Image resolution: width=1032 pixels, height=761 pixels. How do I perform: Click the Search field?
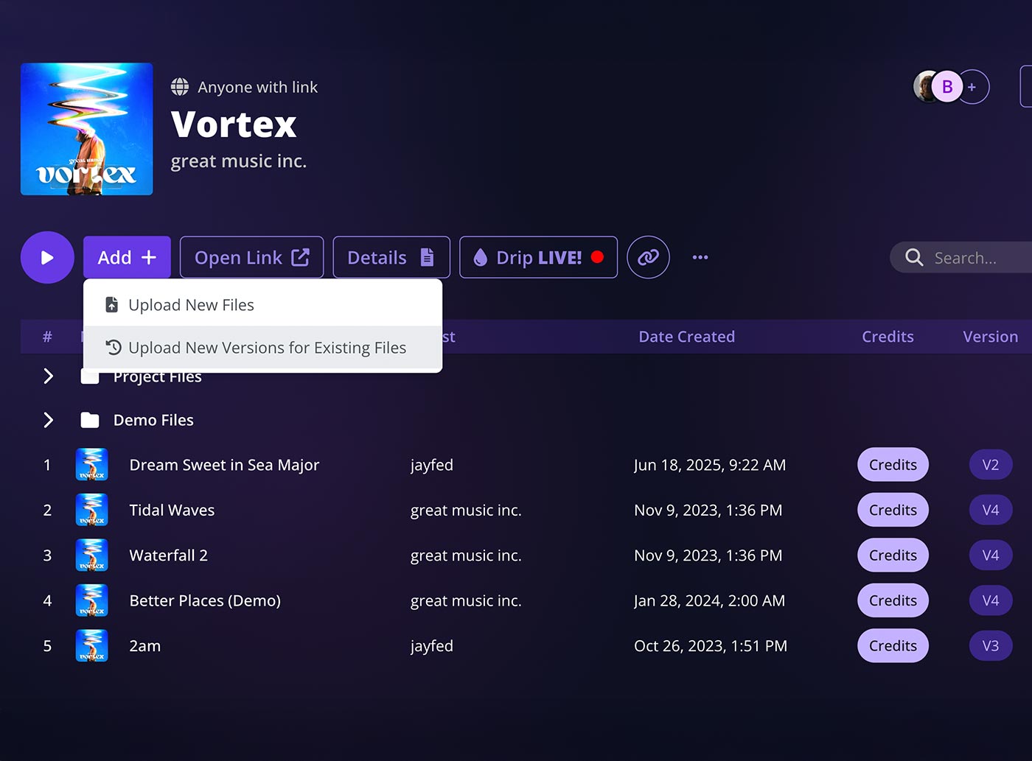962,257
